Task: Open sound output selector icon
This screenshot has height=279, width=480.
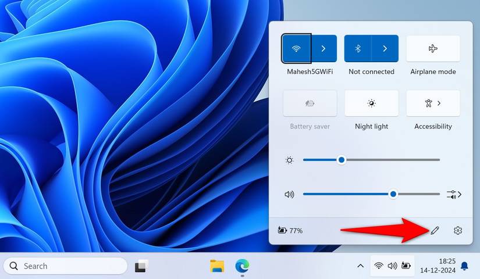Action: coord(454,194)
